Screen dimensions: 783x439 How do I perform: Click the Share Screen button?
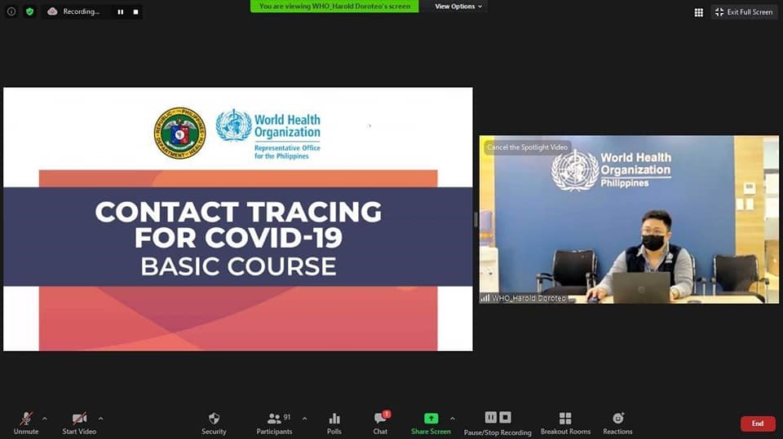(431, 423)
